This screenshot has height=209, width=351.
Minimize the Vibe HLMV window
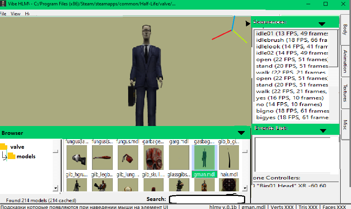(x=308, y=4)
